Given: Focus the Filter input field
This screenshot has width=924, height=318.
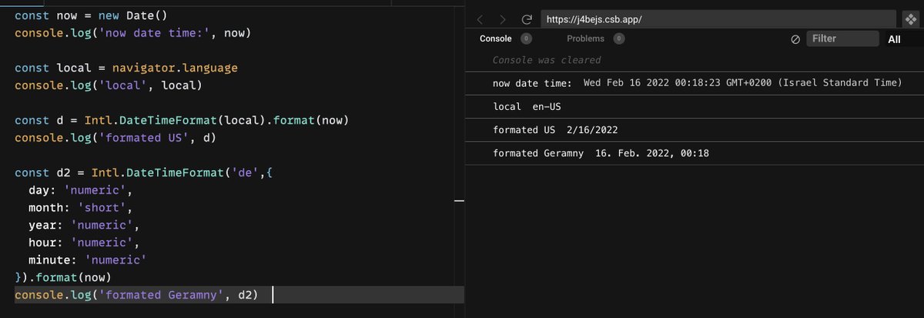Looking at the screenshot, I should coord(842,38).
